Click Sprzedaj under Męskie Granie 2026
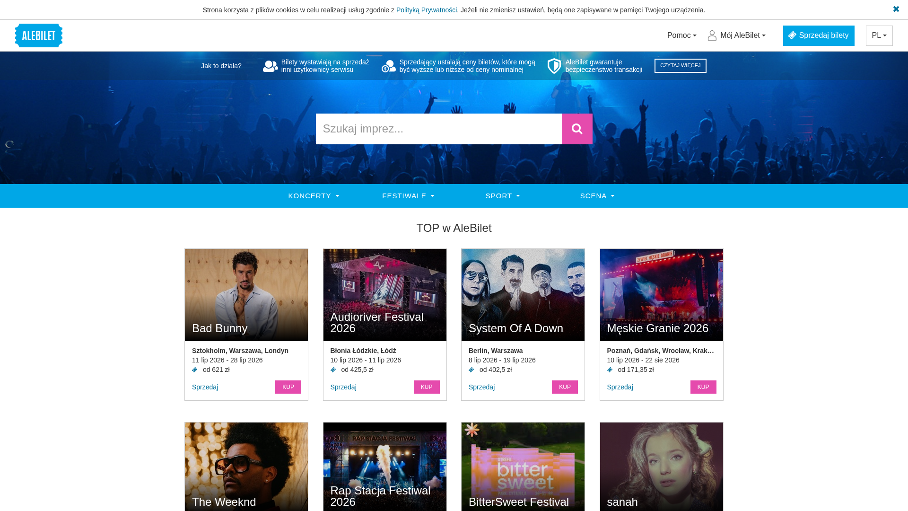 pos(620,387)
